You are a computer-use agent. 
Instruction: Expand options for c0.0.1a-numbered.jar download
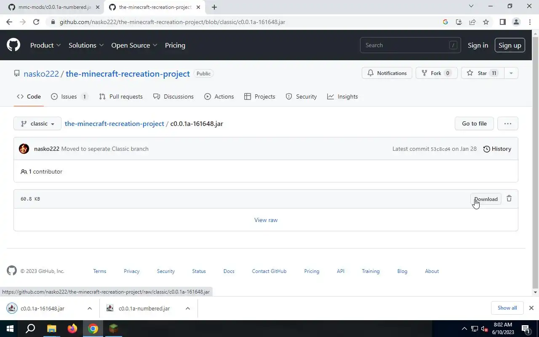coord(188,308)
